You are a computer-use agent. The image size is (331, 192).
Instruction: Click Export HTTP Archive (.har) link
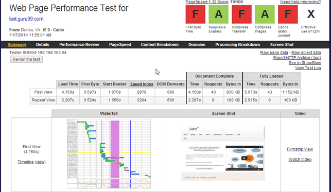(297, 58)
